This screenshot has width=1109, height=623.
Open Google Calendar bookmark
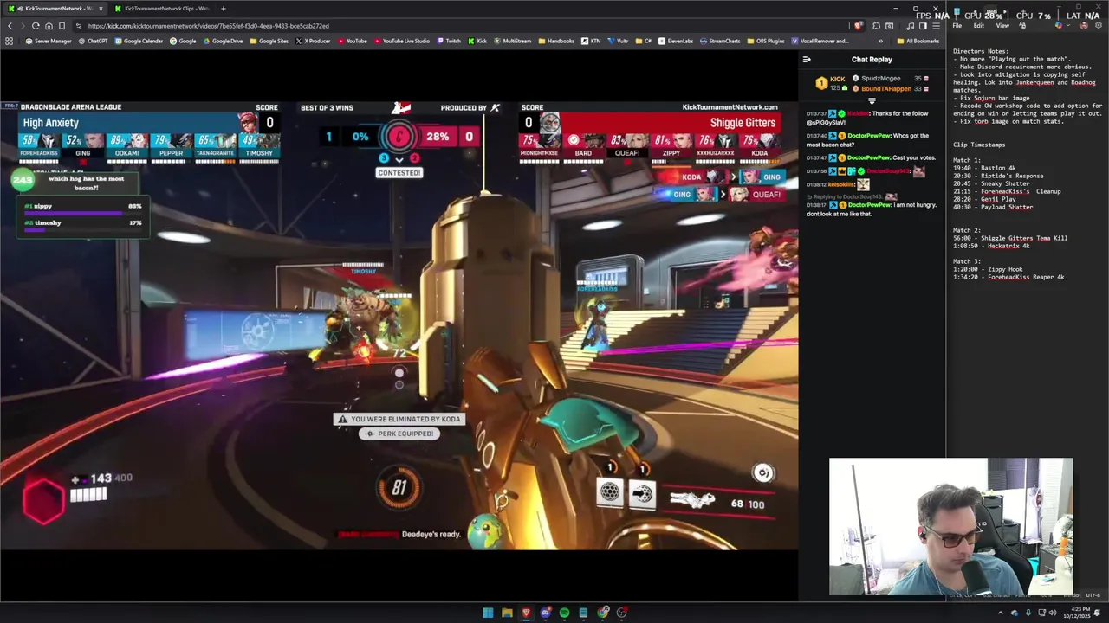coord(139,41)
